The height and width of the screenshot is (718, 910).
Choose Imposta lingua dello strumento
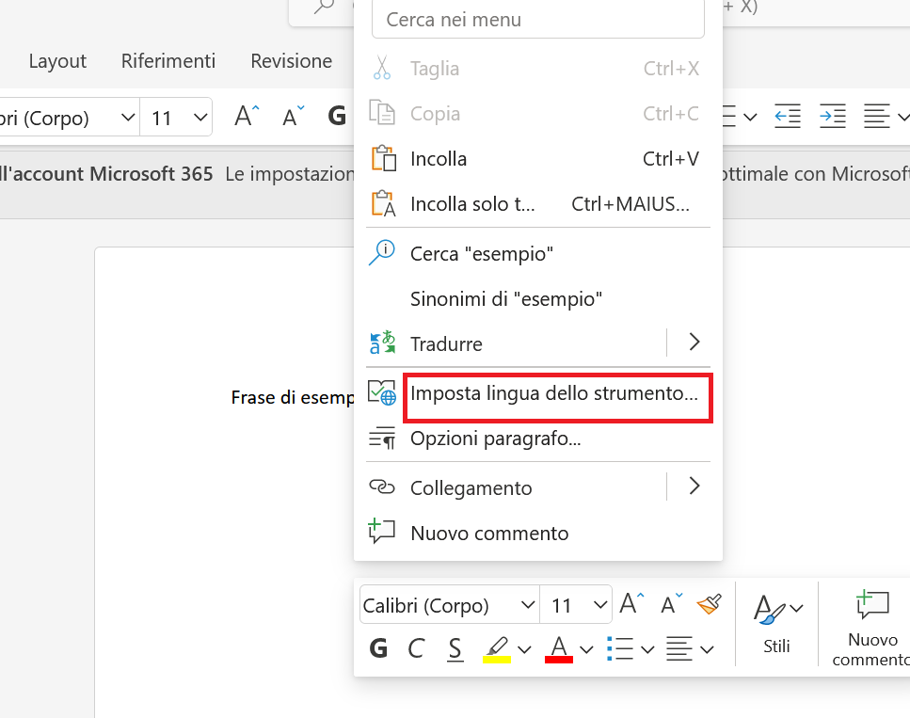coord(538,393)
